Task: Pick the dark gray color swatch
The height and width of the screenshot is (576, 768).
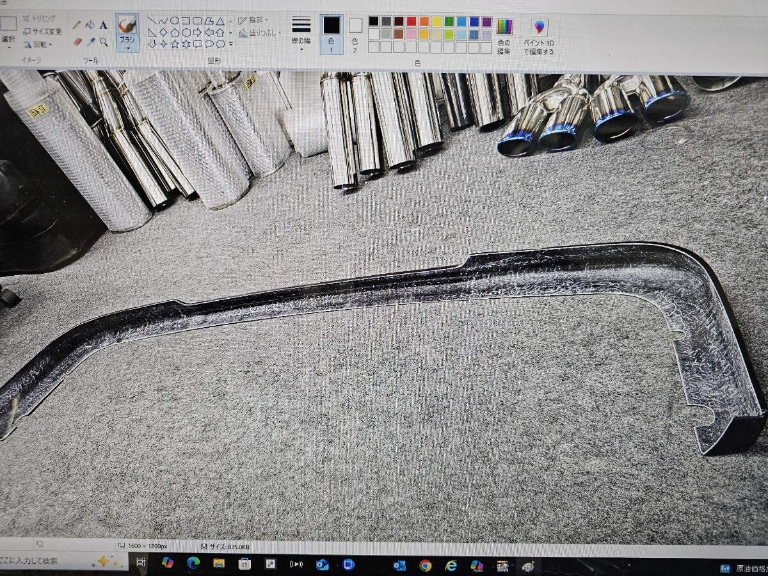Action: (387, 22)
